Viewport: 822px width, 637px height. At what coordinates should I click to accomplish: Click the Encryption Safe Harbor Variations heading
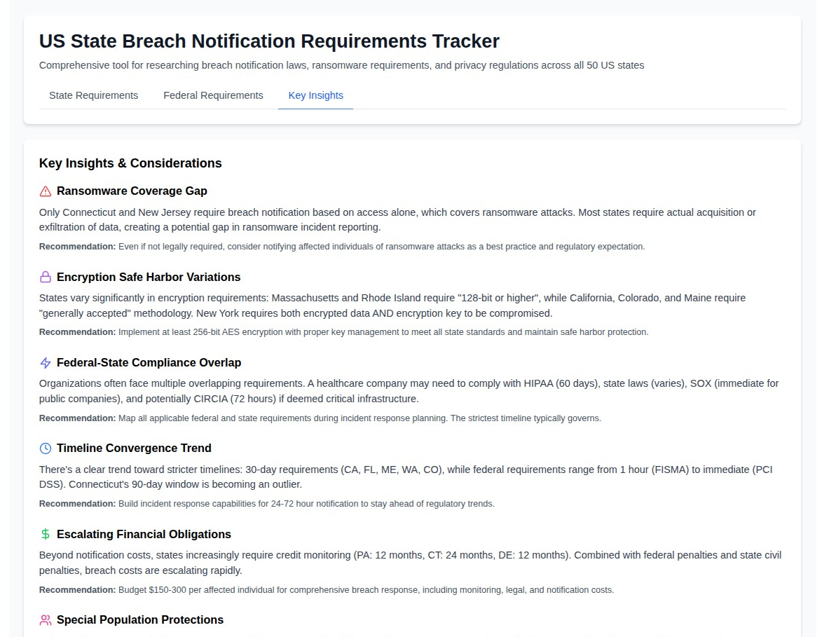(149, 277)
